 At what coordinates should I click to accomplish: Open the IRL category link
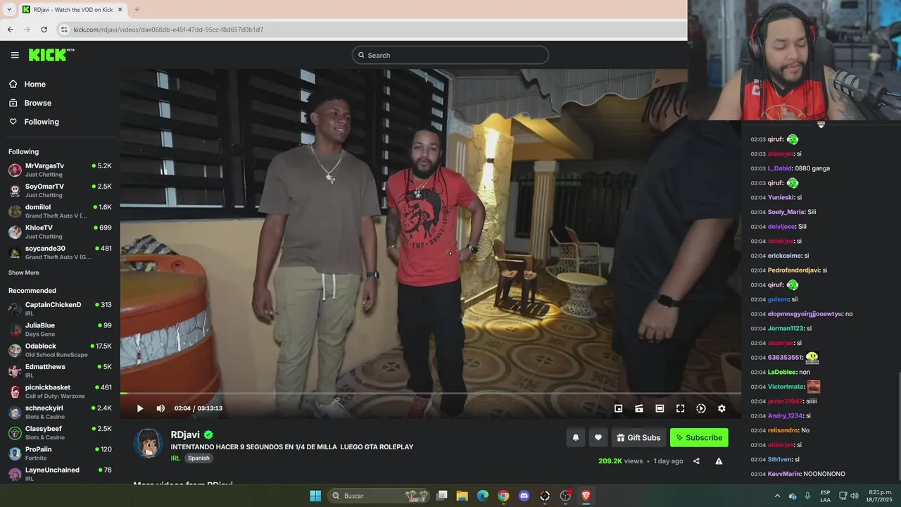coord(175,458)
